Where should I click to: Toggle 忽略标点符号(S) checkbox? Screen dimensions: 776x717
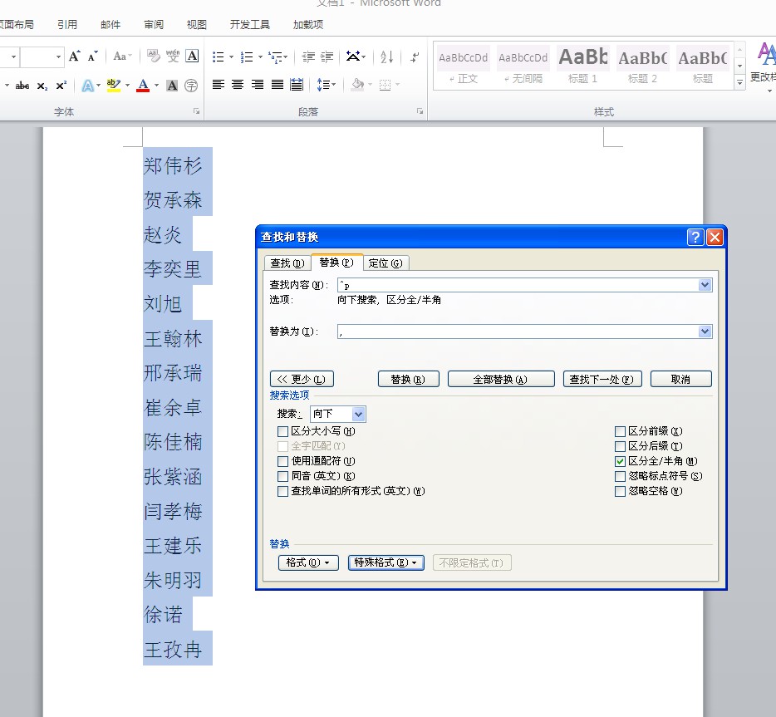pos(620,476)
